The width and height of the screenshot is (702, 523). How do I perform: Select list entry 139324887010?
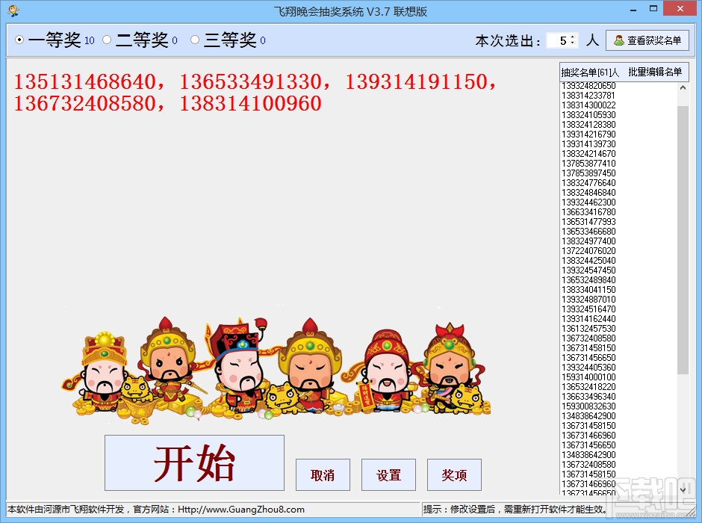point(588,299)
